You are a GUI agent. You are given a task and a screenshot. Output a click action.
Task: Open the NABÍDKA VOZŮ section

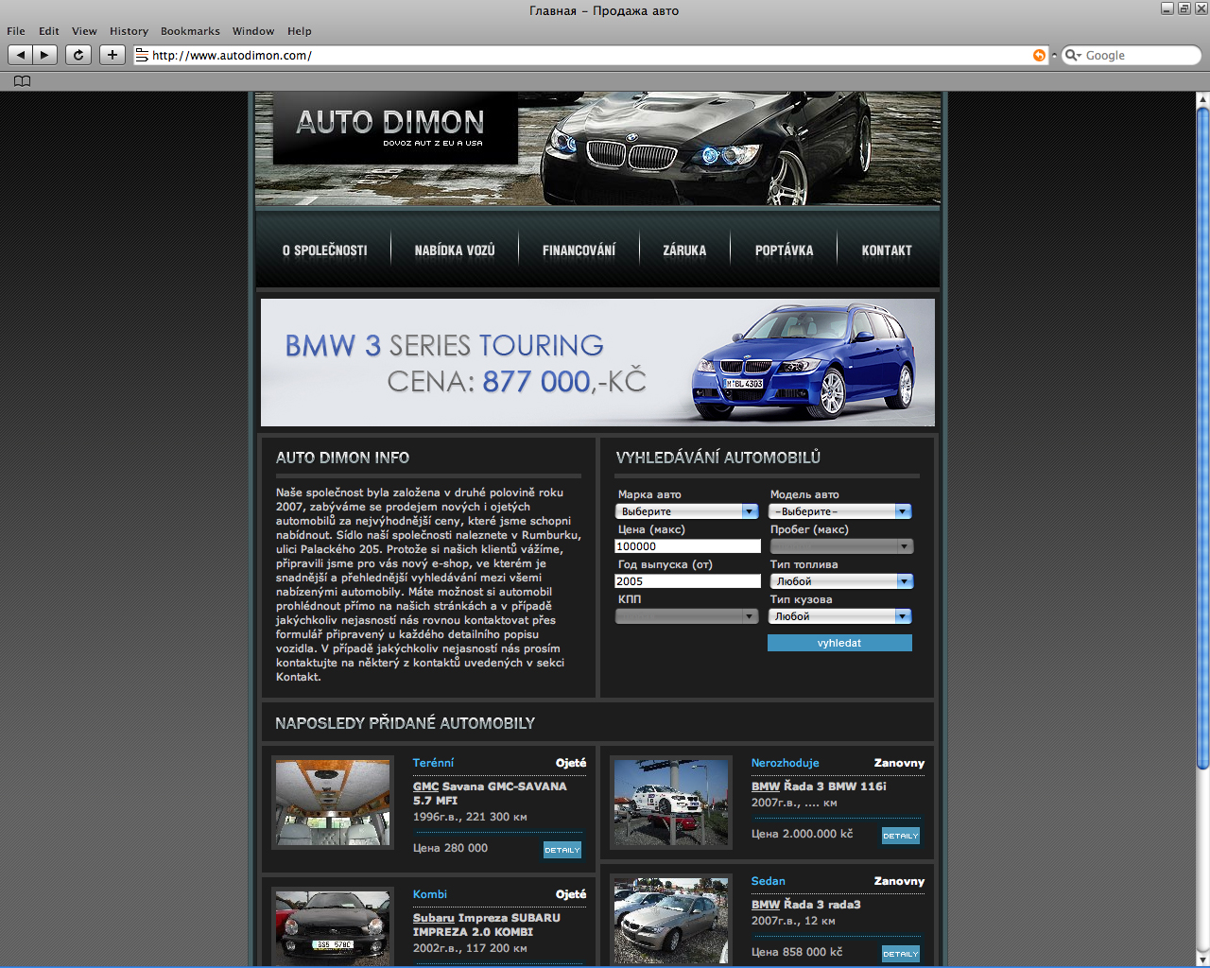click(455, 251)
